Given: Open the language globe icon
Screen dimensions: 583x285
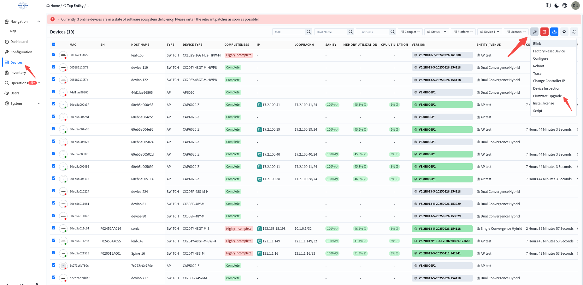Looking at the screenshot, I should [x=565, y=5].
